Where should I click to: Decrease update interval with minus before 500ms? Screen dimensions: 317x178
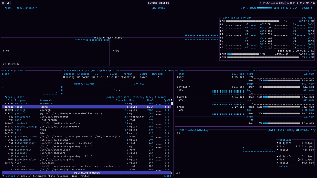coord(300,8)
